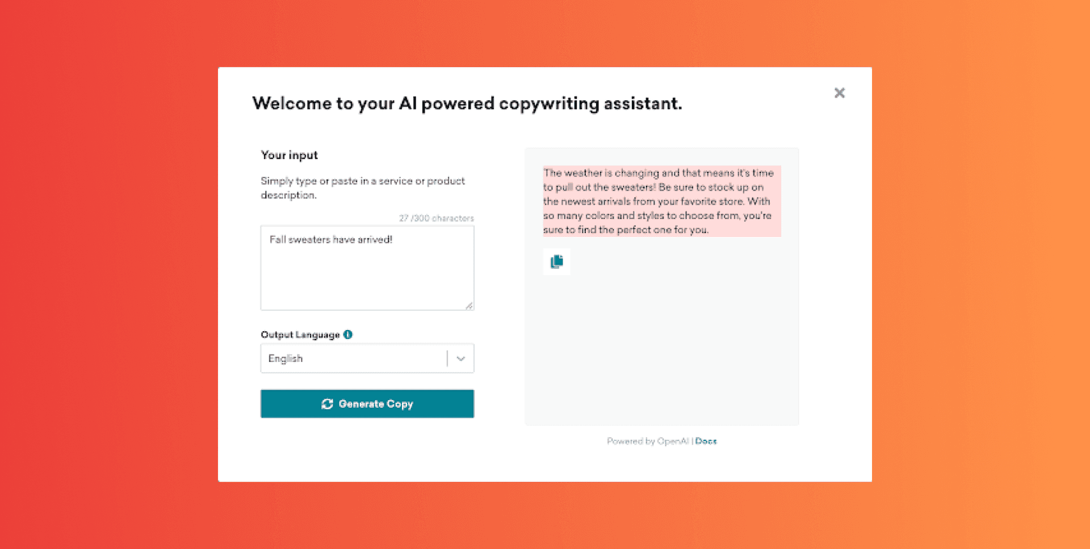1090x549 pixels.
Task: Open the Docs link
Action: (x=706, y=441)
